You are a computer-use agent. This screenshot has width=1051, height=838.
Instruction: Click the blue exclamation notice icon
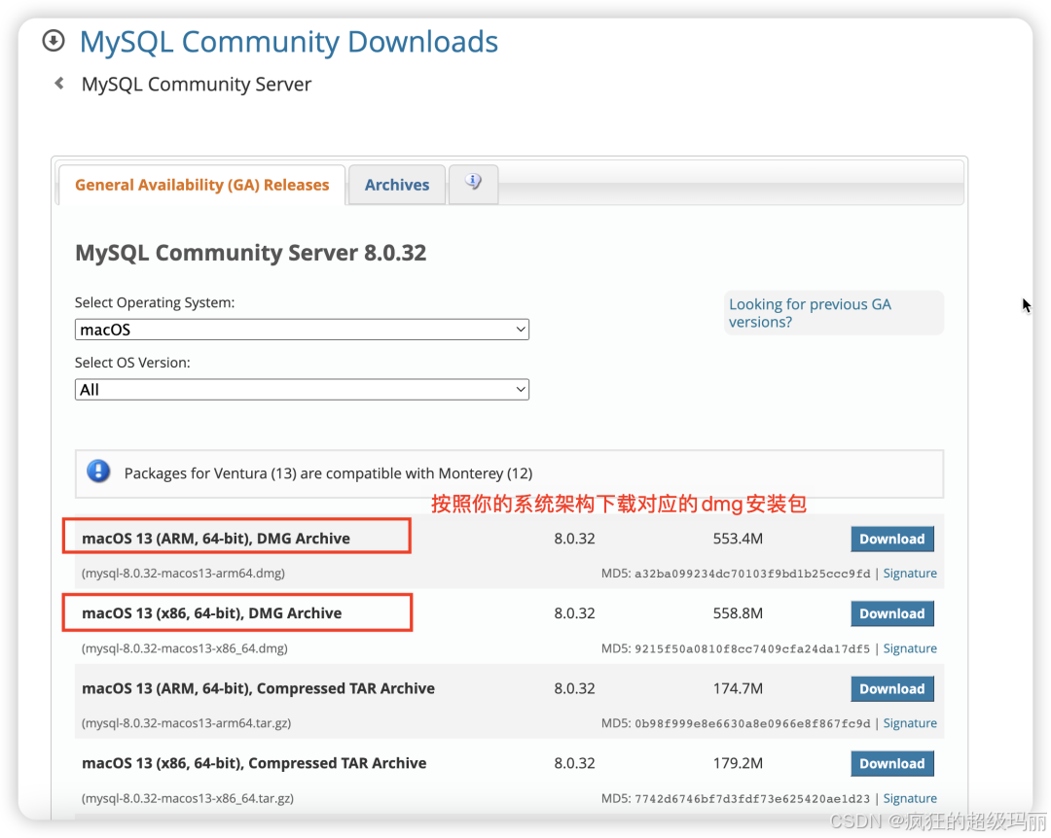pos(98,471)
